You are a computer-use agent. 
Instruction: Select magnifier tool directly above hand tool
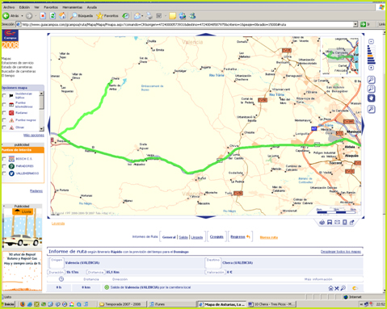371,89
